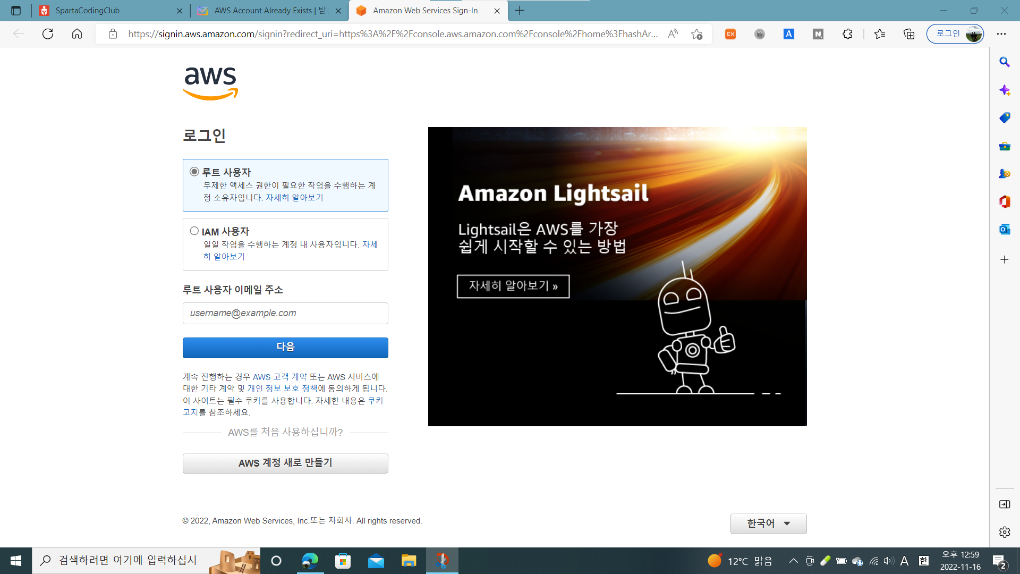Open the sidebar Discover sparkle icon
This screenshot has height=574, width=1020.
click(1005, 90)
